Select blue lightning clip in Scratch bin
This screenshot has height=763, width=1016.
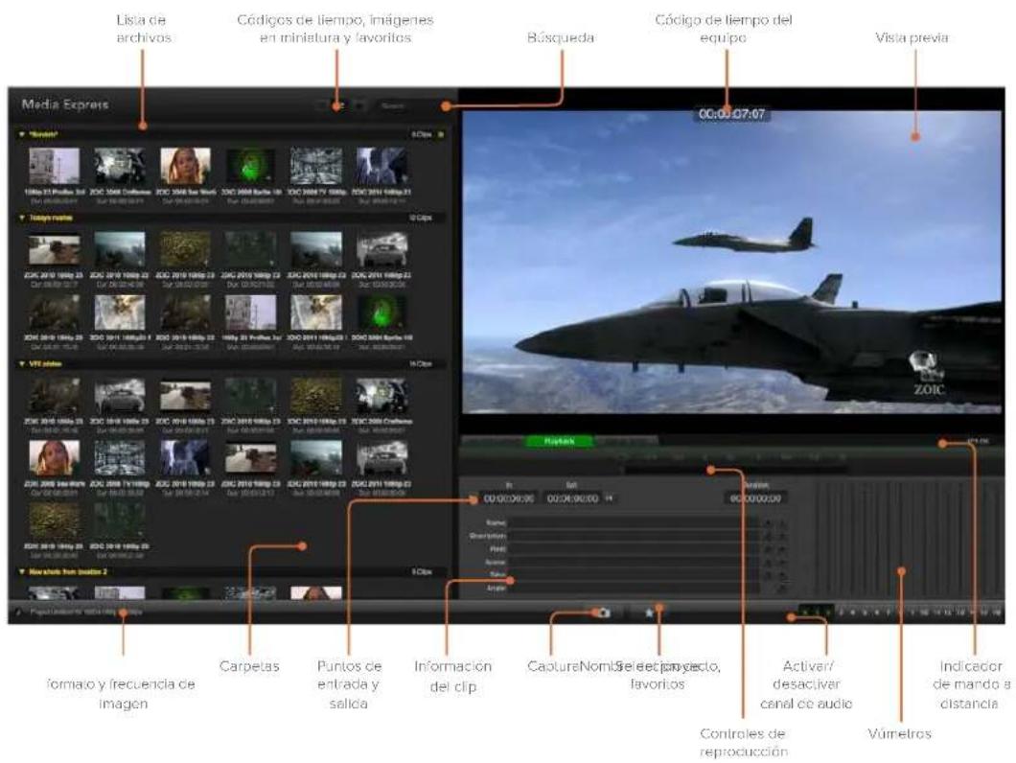tap(381, 166)
